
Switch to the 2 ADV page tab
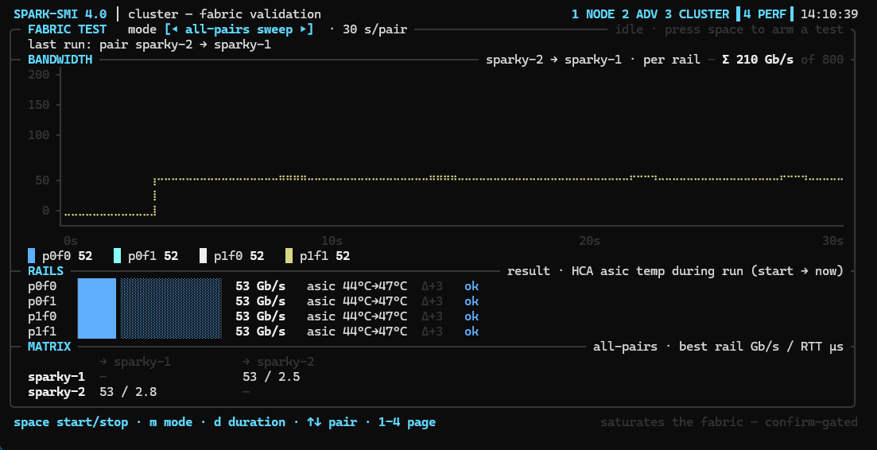point(639,14)
